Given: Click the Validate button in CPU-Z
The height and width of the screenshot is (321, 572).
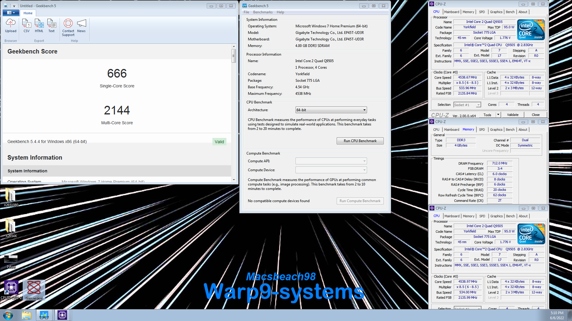Looking at the screenshot, I should [x=513, y=115].
